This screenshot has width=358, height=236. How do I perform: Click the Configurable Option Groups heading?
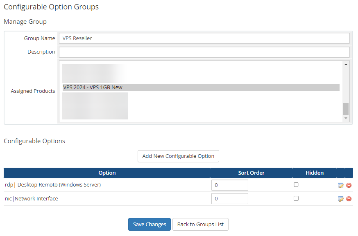(x=51, y=7)
